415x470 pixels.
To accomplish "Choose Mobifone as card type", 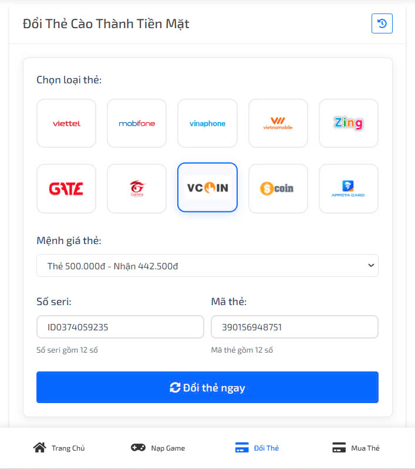I will 137,123.
